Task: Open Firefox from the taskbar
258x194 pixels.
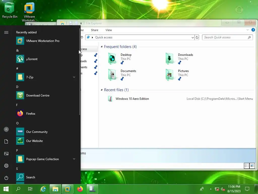Action: coord(80,189)
